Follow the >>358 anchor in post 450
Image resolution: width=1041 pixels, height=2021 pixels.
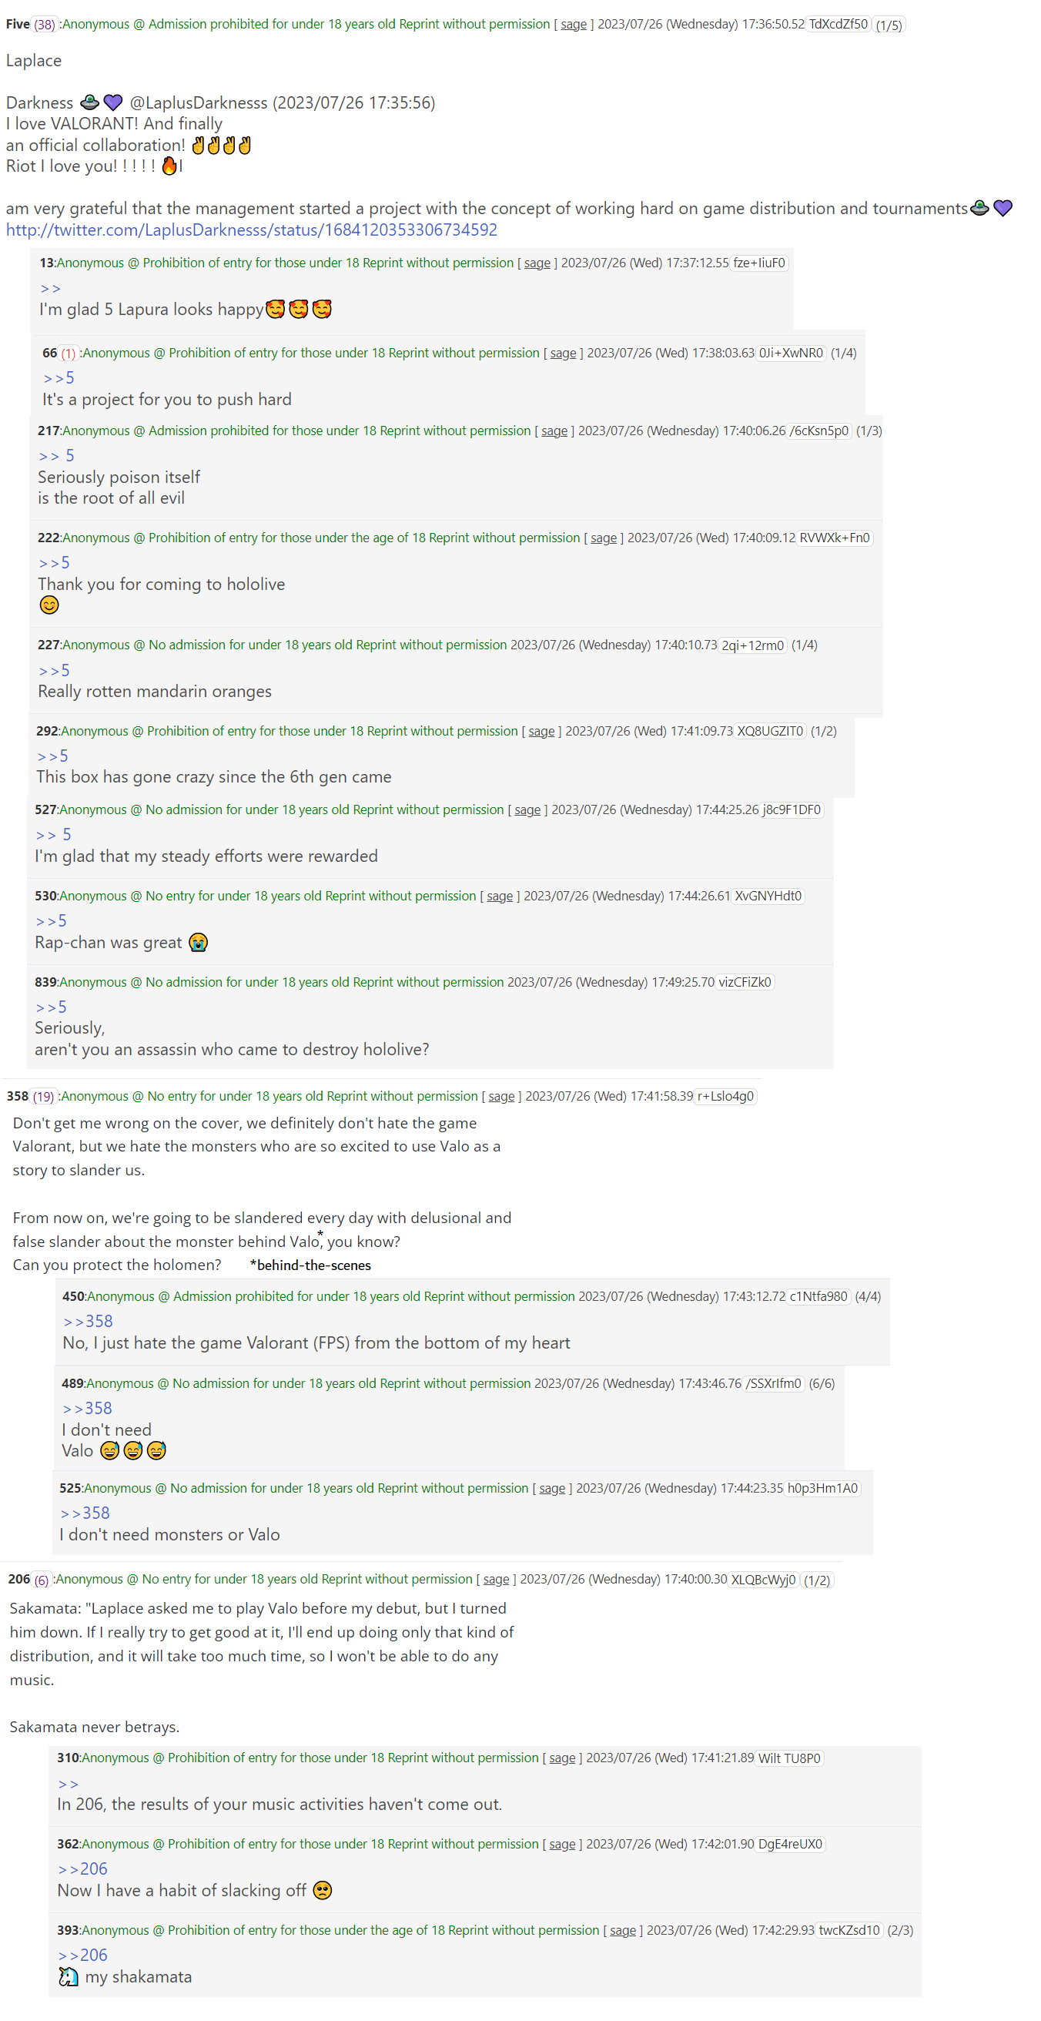point(88,1321)
